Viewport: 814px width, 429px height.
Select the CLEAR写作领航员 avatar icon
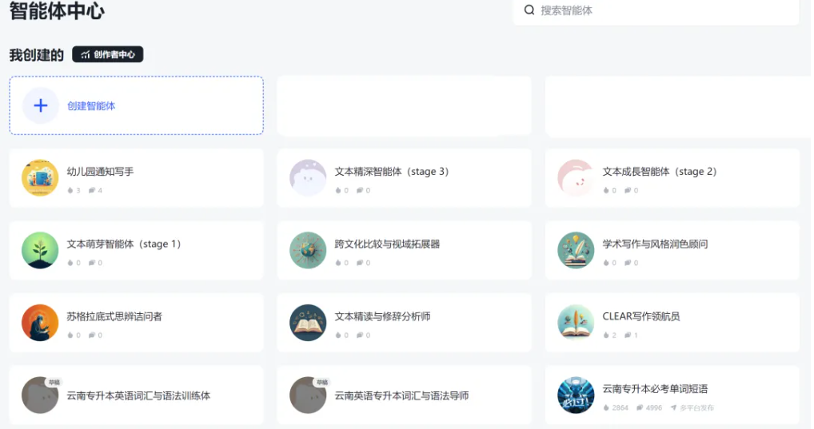pos(576,323)
